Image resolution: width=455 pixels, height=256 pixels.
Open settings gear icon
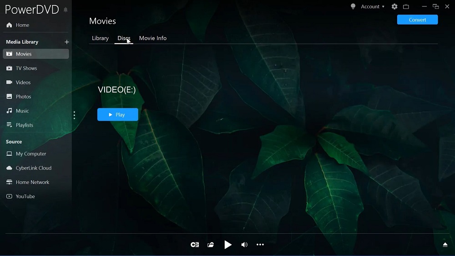pos(394,6)
